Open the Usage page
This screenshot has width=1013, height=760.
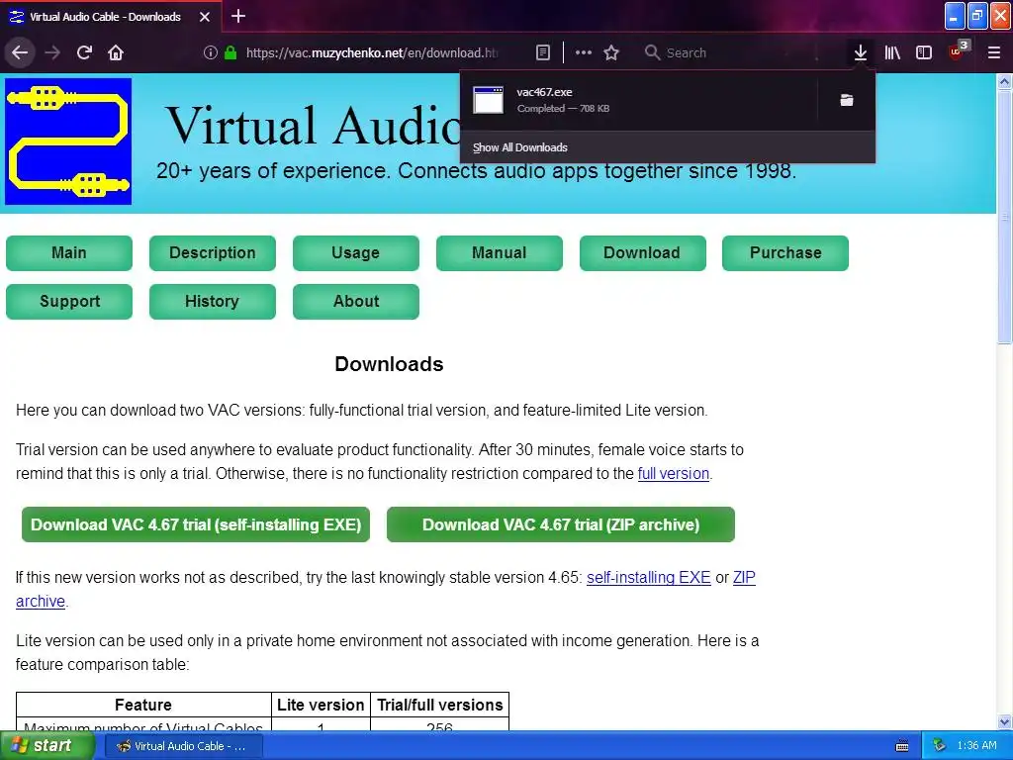pyautogui.click(x=356, y=252)
